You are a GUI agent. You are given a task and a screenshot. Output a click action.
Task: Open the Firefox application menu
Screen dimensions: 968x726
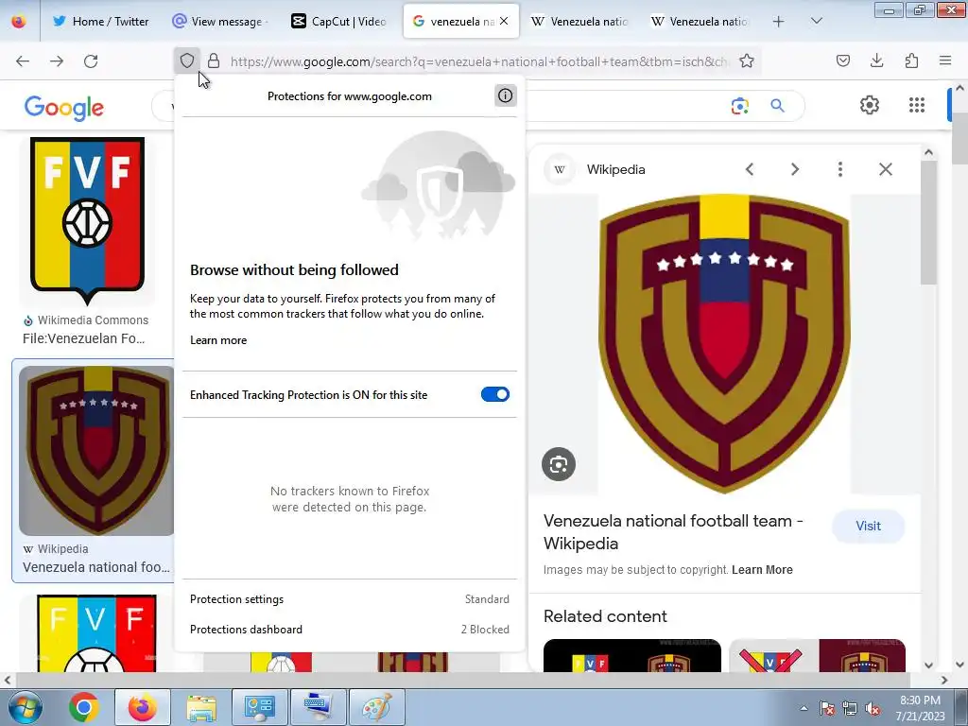[x=945, y=60]
